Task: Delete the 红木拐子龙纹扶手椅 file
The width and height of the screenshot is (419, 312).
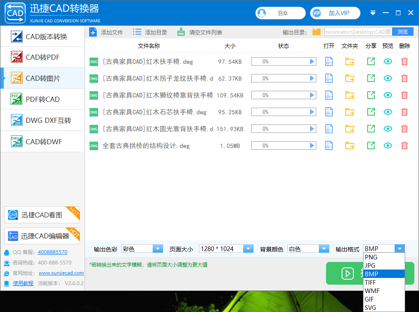Action: coord(404,78)
